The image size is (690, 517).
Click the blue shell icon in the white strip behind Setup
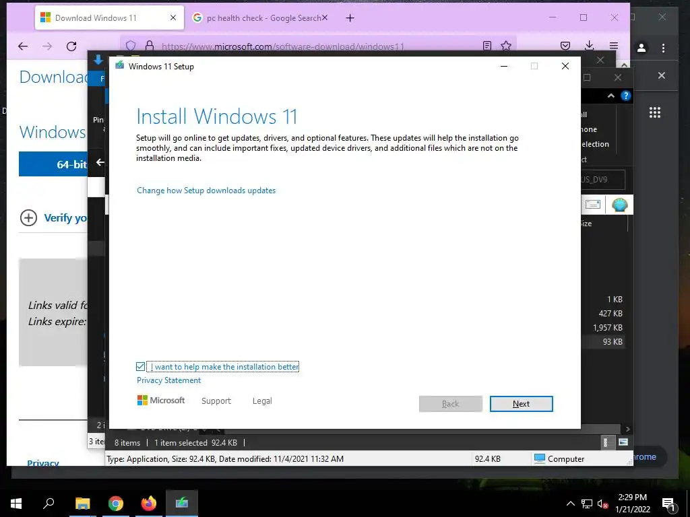[620, 205]
